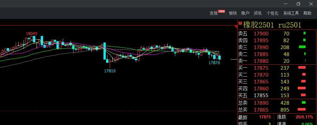Open the 资讯 menu

pos(258,13)
